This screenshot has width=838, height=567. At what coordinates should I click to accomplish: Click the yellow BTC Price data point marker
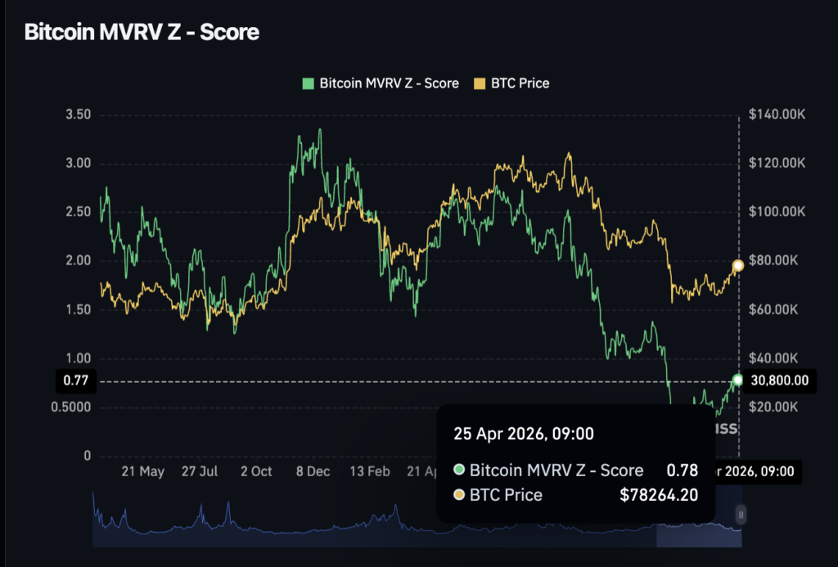[738, 265]
